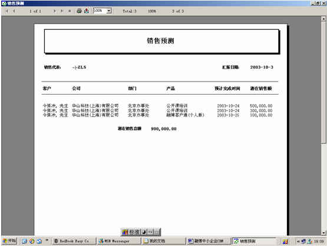
Task: Export the report to file
Action: (x=87, y=11)
